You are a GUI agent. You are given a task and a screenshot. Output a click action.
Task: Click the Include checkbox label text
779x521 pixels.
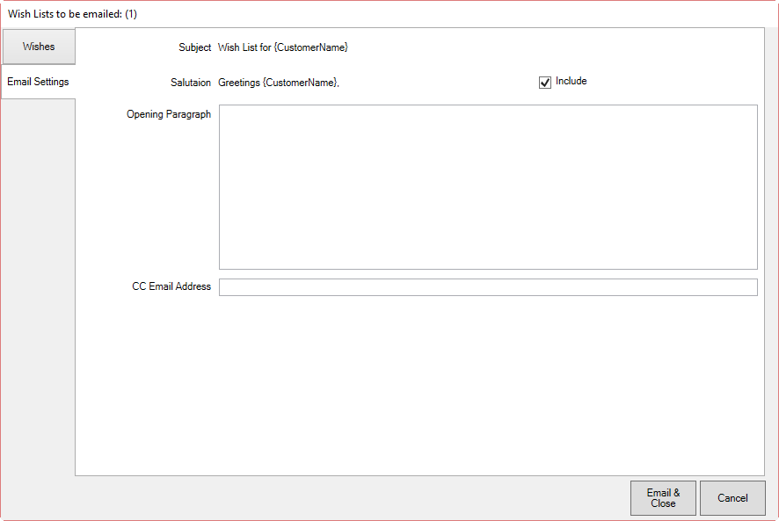[571, 81]
